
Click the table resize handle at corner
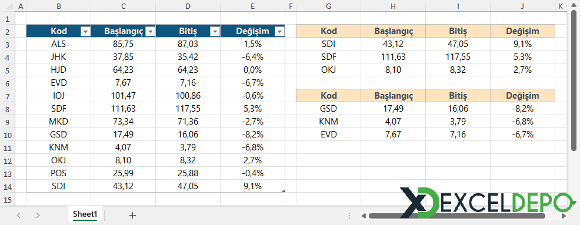click(x=284, y=191)
